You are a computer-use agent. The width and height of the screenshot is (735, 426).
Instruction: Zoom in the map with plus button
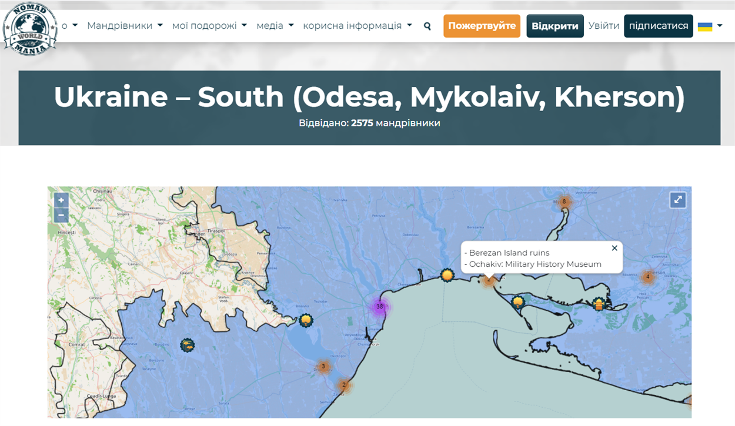[61, 200]
